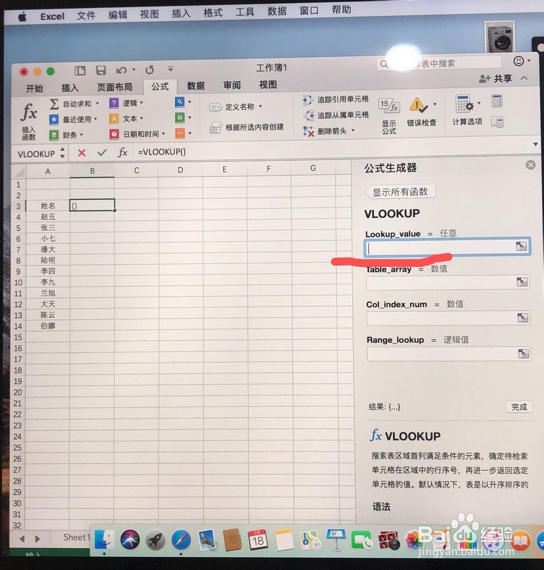Click range selector for Col_index_num field
This screenshot has height=570, width=544.
523,317
